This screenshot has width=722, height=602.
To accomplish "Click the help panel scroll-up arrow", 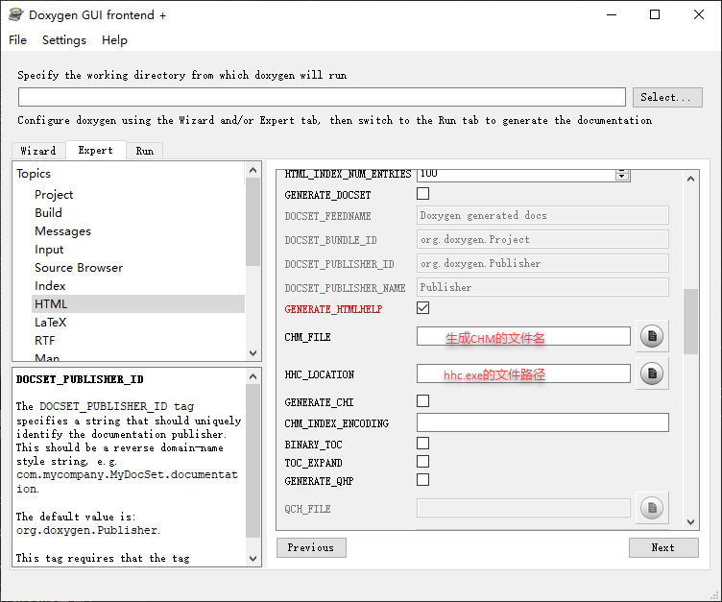I will click(253, 376).
